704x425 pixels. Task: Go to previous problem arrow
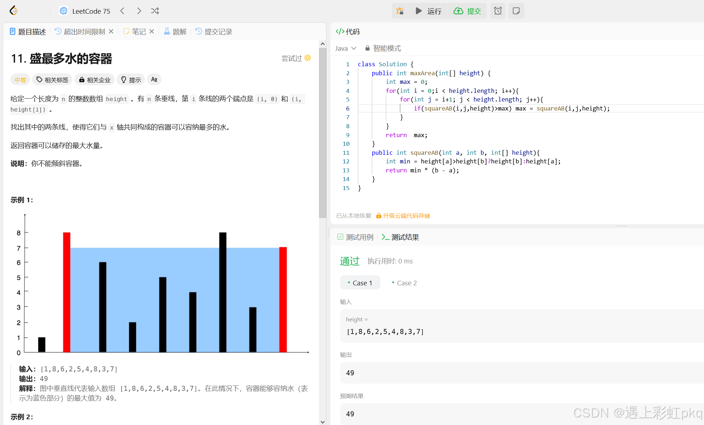tap(123, 11)
